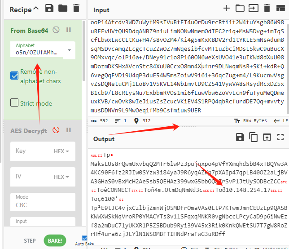Open the Base64 Alphabet dropdown

click(70, 50)
